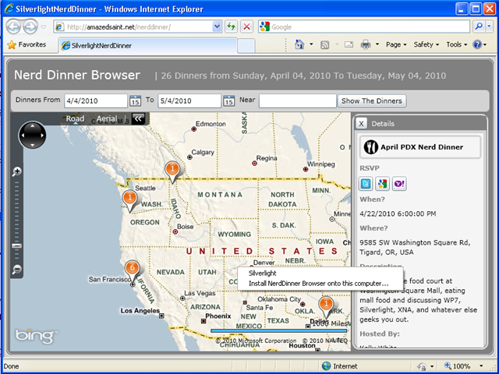The image size is (499, 374).
Task: Click the Near location input field
Action: coord(297,101)
